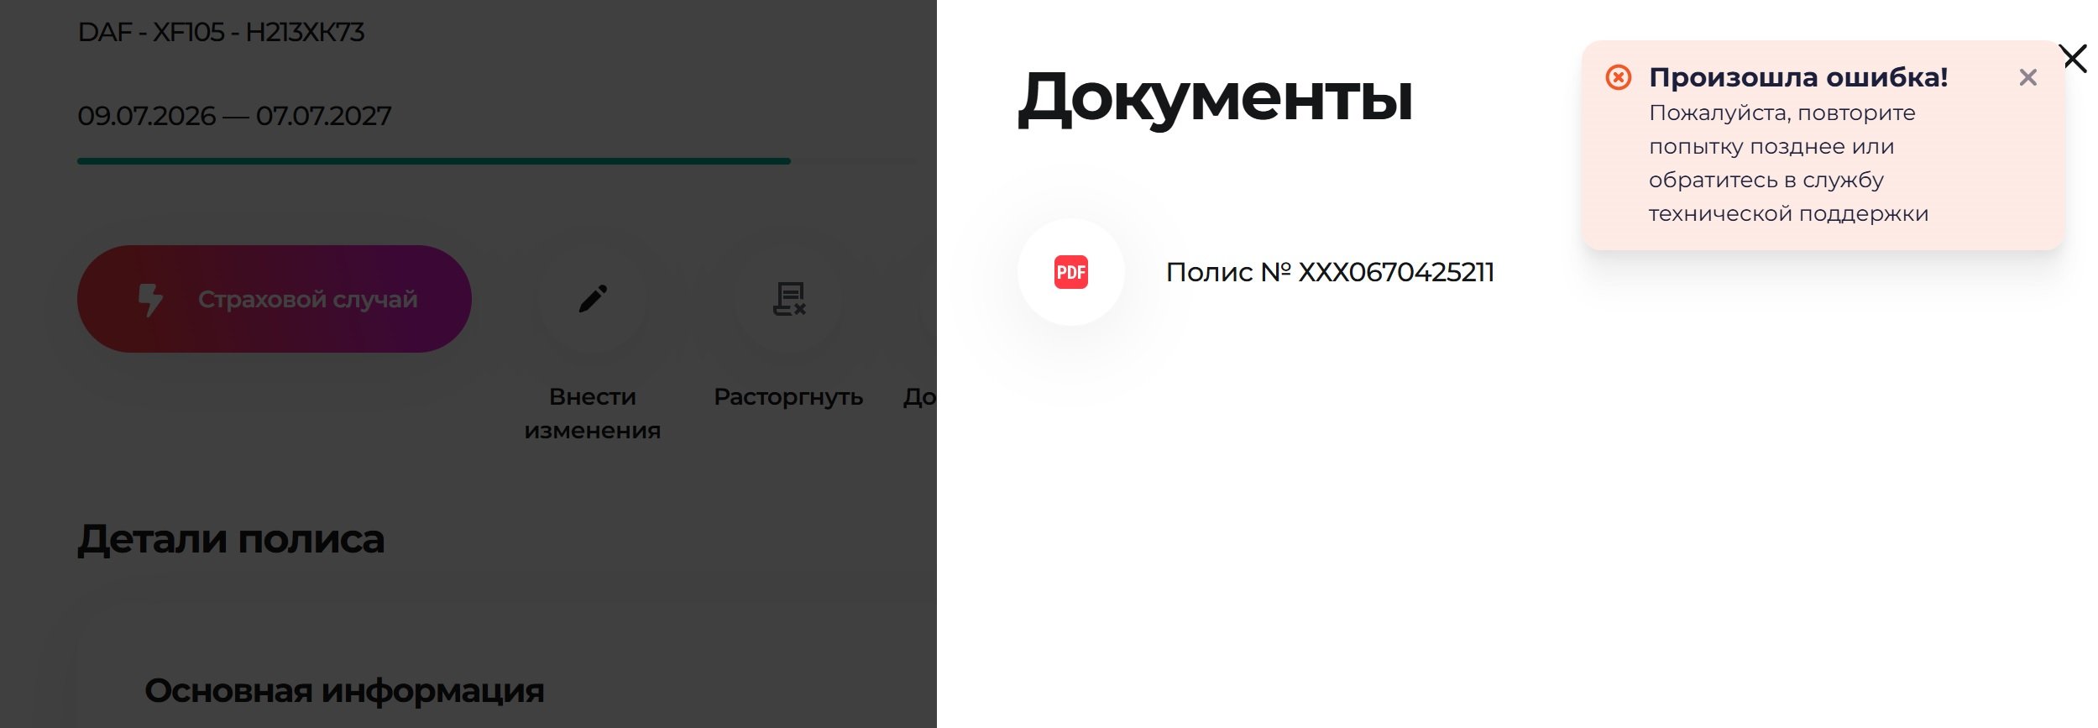Viewport: 2098px width, 728px height.
Task: Click the green policy period progress bar
Action: click(434, 161)
